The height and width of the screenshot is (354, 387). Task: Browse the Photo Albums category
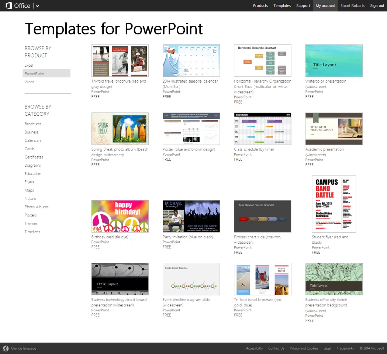coord(36,206)
